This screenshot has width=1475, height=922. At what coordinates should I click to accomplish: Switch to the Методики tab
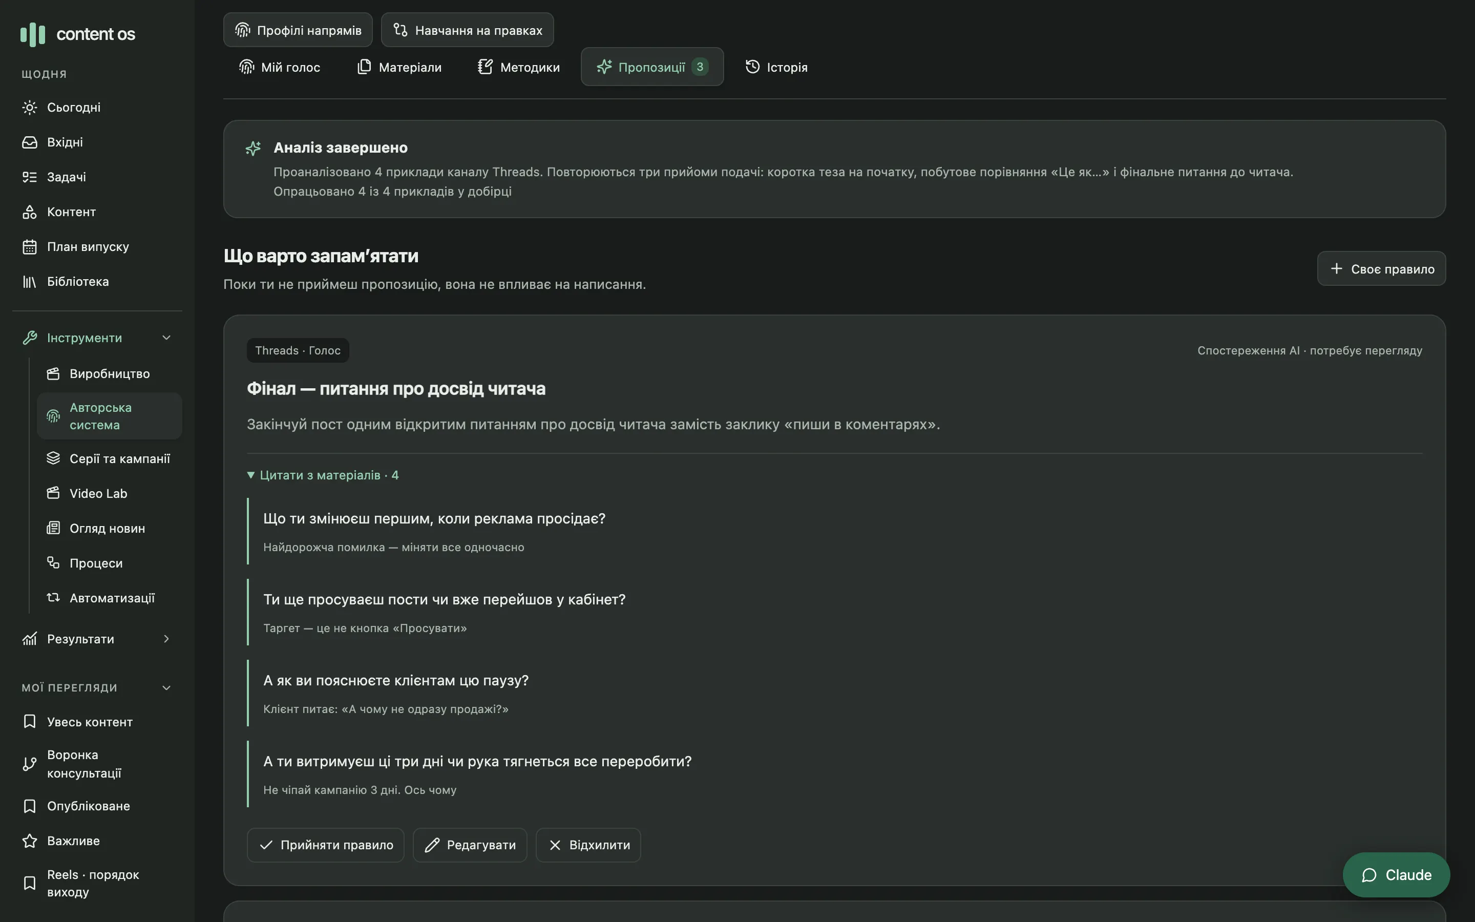[518, 67]
